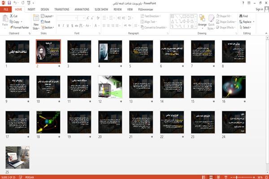Open the Ribbon Display Options icon
Image resolution: width=269 pixels, height=179 pixels.
tap(249, 3)
